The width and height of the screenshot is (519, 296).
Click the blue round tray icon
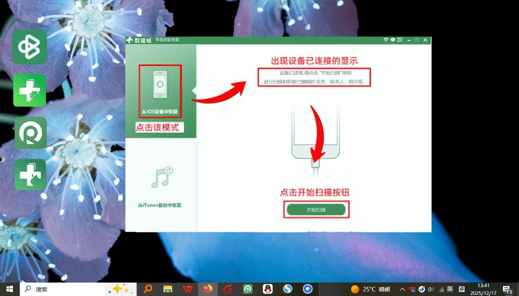click(422, 289)
